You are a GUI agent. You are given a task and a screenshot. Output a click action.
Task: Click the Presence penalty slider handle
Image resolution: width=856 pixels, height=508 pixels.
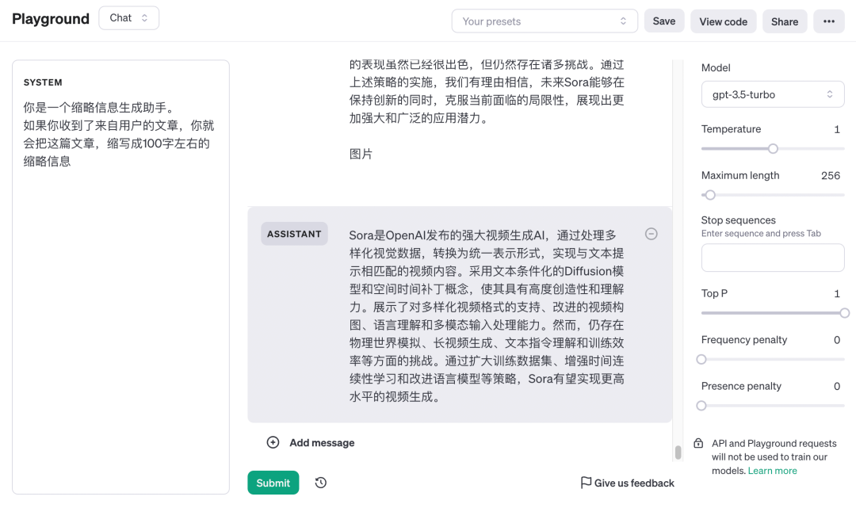(x=701, y=406)
